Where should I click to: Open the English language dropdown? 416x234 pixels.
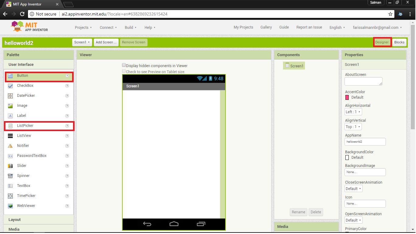coord(337,28)
